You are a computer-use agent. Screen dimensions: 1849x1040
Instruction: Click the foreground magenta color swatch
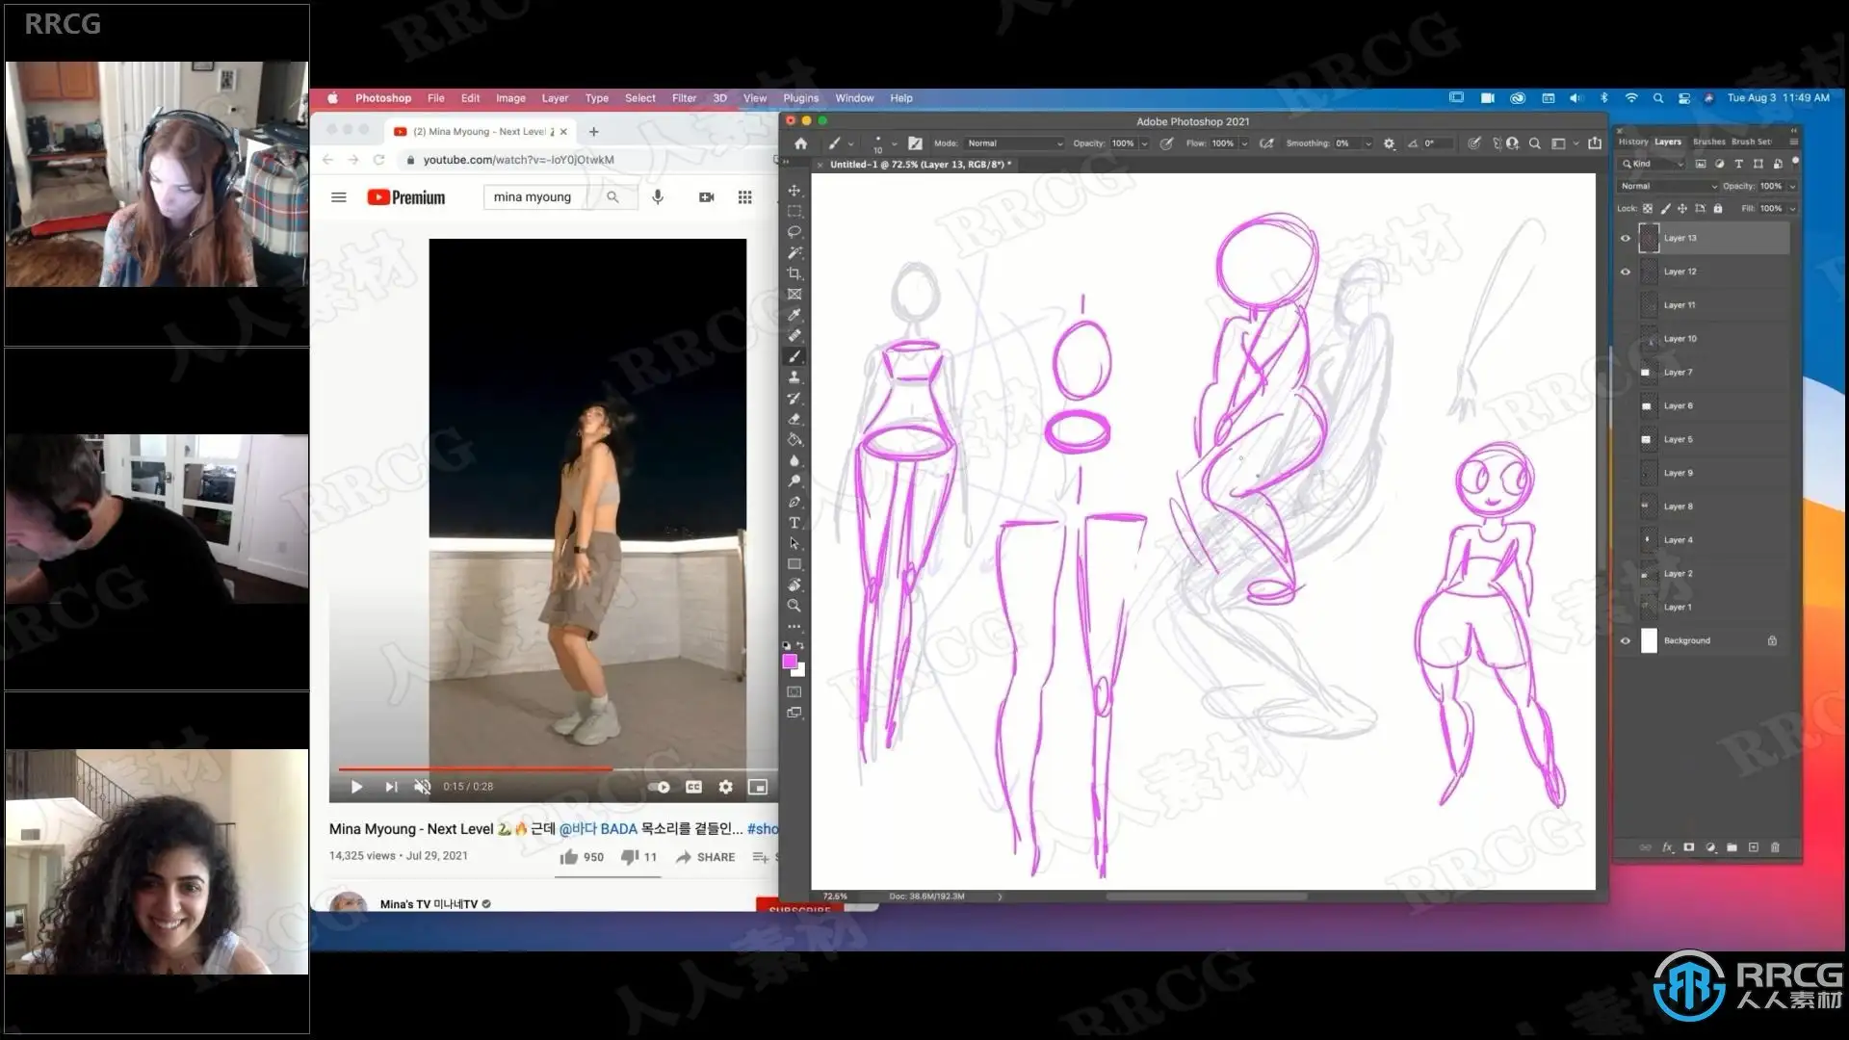[790, 661]
